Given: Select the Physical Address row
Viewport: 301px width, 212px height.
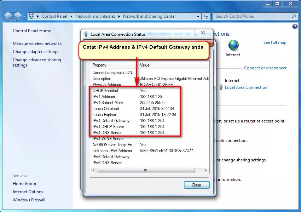Looking at the screenshot, I should tap(150, 85).
